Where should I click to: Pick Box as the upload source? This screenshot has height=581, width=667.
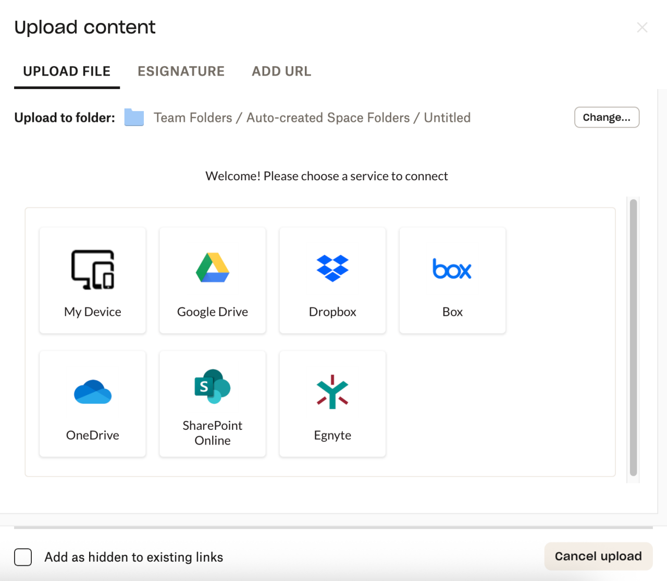(x=452, y=280)
